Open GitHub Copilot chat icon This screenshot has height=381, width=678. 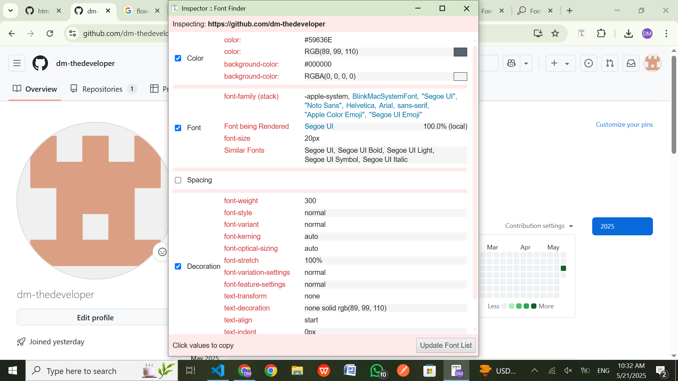tap(511, 64)
